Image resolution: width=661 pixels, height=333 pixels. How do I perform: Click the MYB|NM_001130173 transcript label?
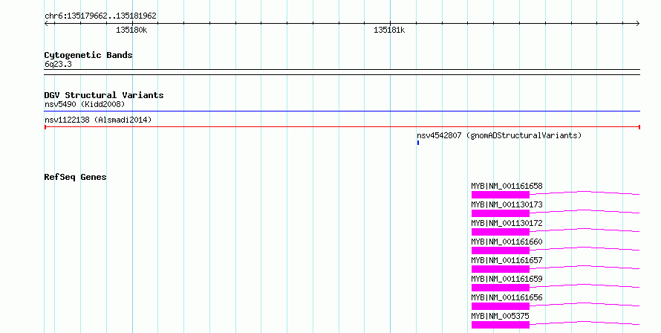pyautogui.click(x=507, y=204)
